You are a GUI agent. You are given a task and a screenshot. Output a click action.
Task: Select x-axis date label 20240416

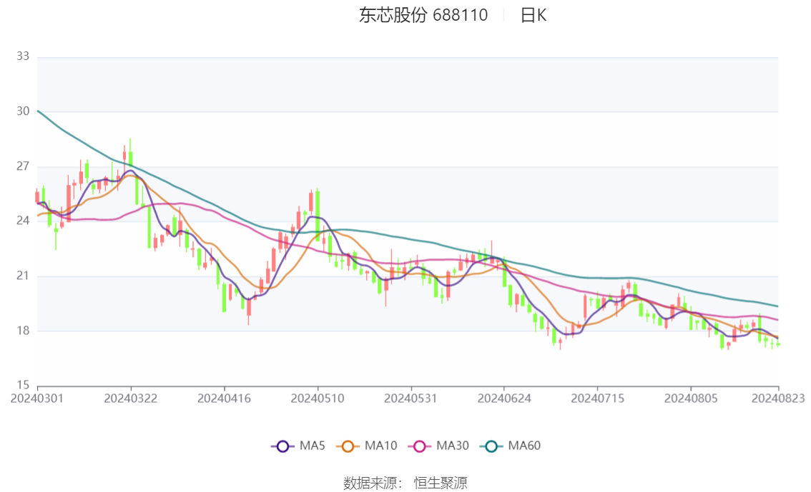[224, 398]
